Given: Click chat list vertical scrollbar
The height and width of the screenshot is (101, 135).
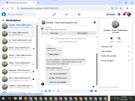Looking at the screenshot, I should 37,47.
